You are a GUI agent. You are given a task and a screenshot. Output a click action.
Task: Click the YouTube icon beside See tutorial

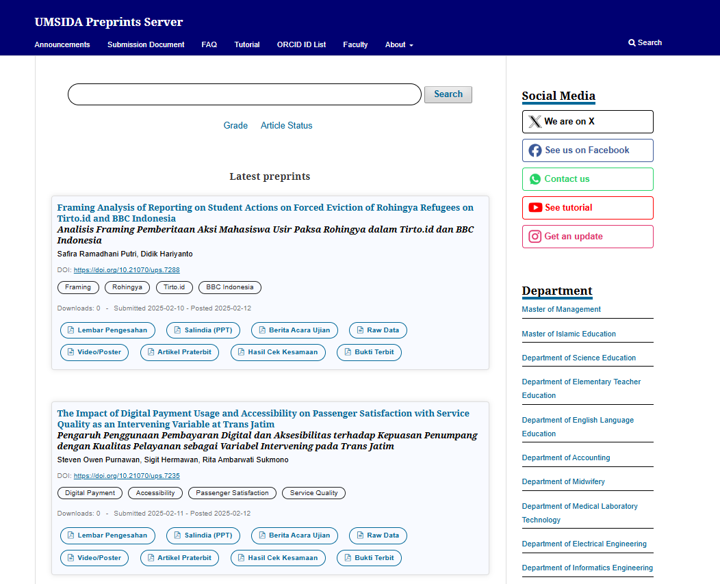pos(535,207)
